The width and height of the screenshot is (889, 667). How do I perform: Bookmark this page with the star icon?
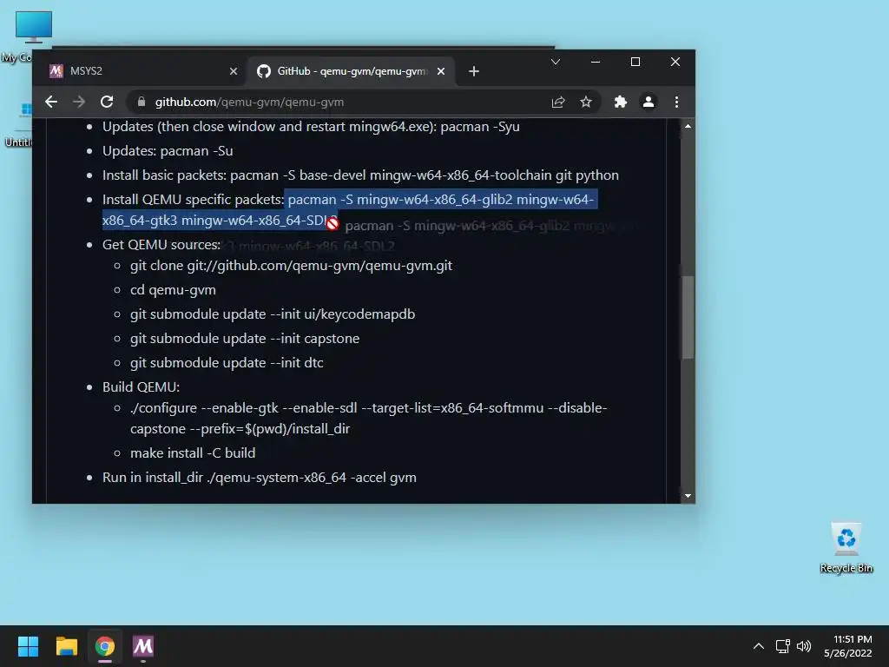click(586, 102)
